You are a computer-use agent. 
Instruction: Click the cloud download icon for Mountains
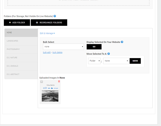[x=52, y=88]
